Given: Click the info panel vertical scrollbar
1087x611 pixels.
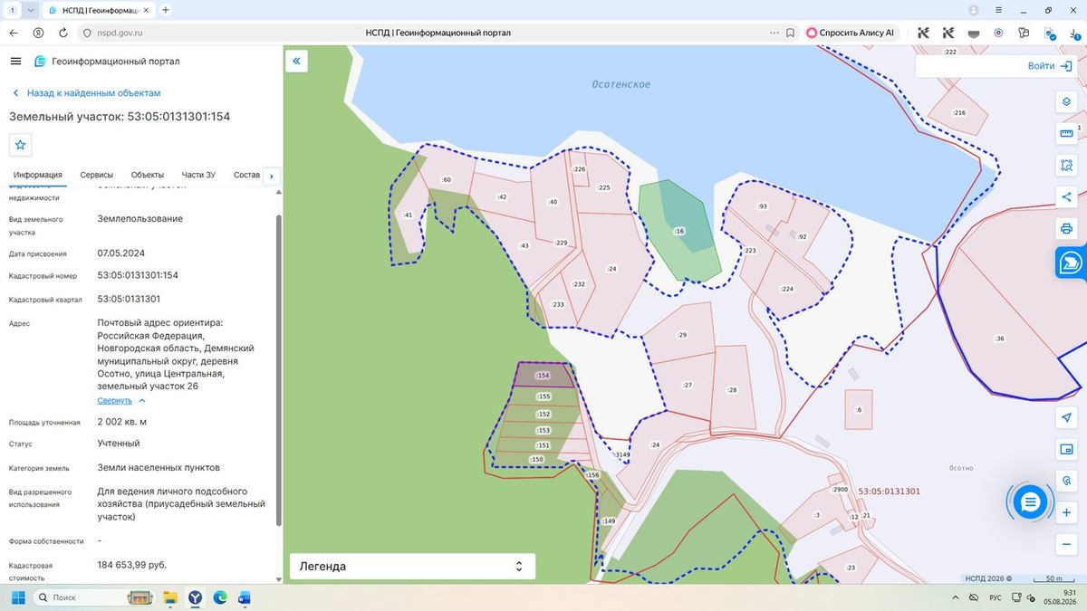Looking at the screenshot, I should click(x=278, y=371).
